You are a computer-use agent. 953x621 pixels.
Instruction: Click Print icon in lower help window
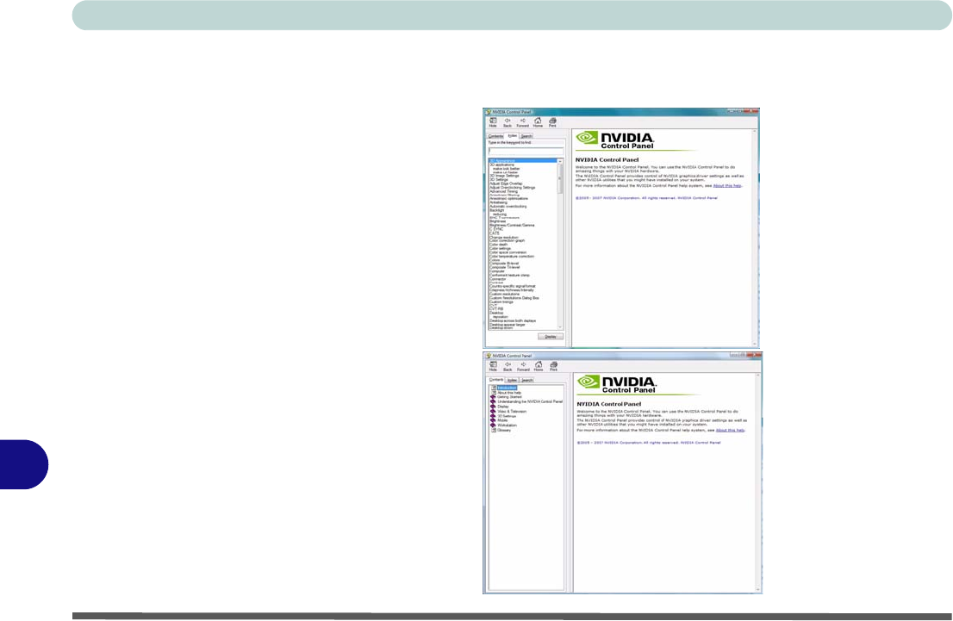(x=554, y=366)
